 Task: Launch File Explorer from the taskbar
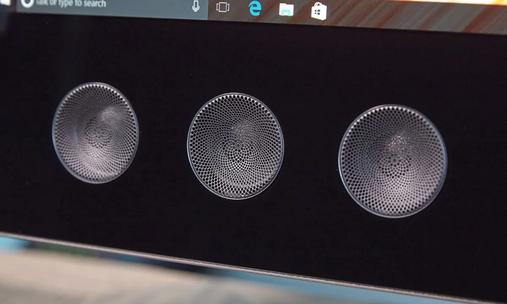point(286,9)
